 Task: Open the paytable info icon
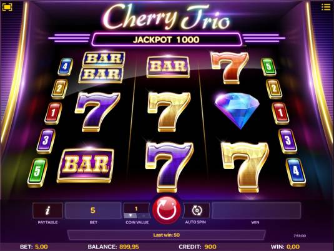47,210
